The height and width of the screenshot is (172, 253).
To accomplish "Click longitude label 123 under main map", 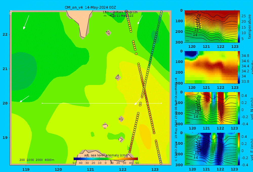I will (x=155, y=169).
